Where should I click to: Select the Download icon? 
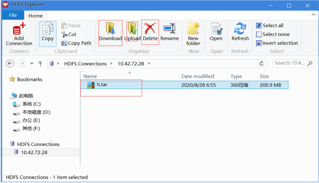point(110,32)
